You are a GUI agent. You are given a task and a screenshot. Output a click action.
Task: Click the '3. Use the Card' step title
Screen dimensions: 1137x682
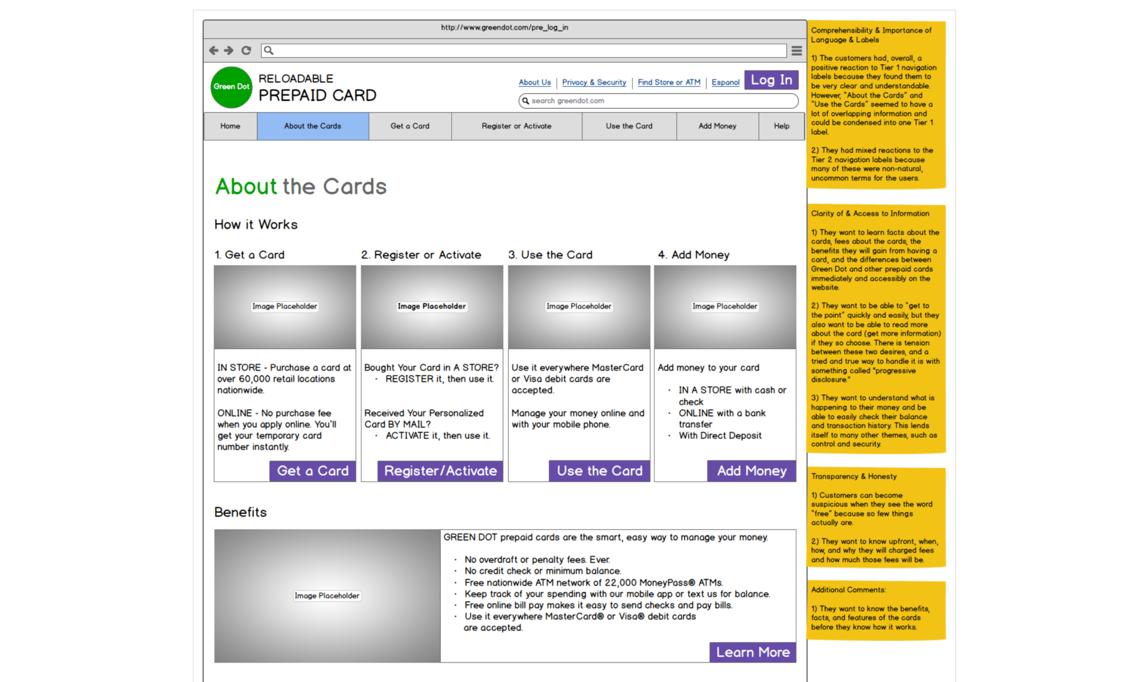[551, 255]
